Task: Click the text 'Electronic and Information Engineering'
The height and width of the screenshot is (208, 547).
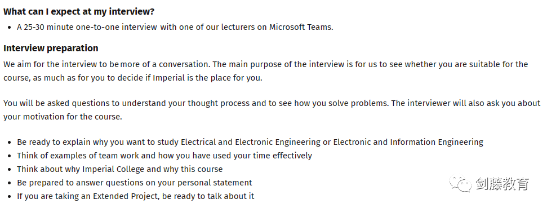Action: [x=408, y=143]
